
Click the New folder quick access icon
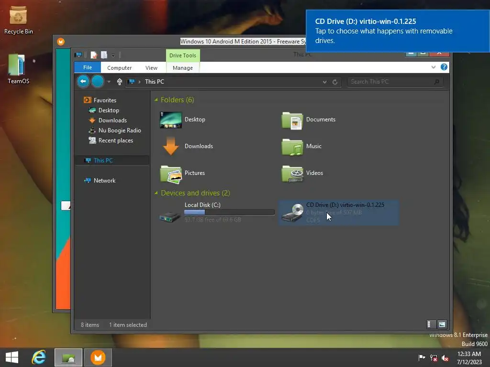click(x=104, y=55)
